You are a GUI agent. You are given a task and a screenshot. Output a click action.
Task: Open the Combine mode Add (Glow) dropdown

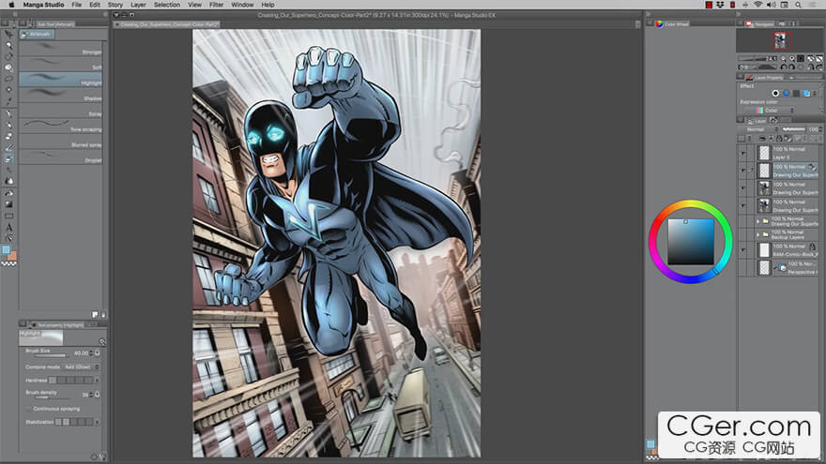pos(81,367)
